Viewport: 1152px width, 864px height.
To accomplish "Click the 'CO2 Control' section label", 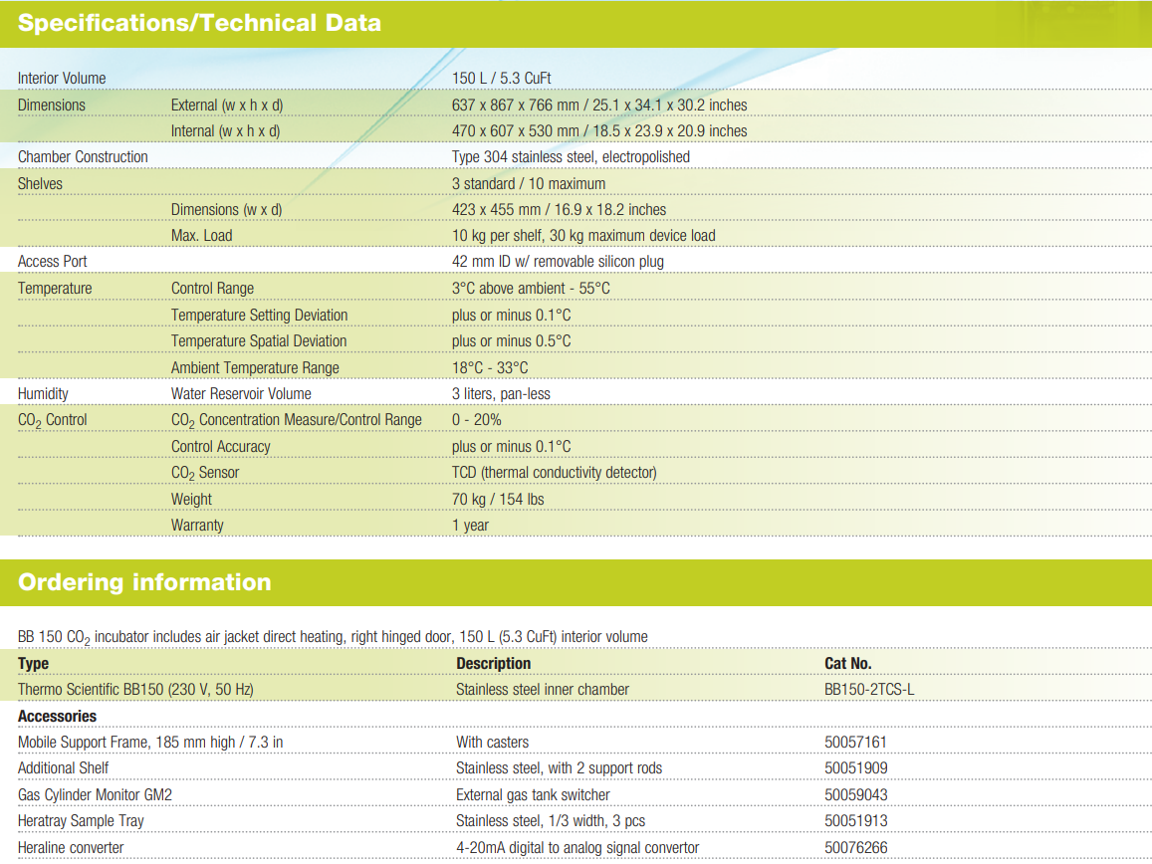I will point(52,420).
